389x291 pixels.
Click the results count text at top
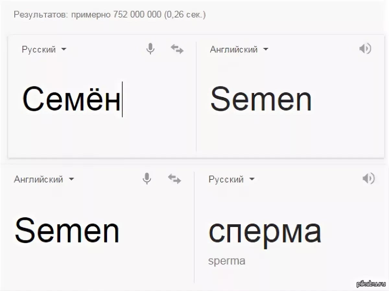pos(110,15)
